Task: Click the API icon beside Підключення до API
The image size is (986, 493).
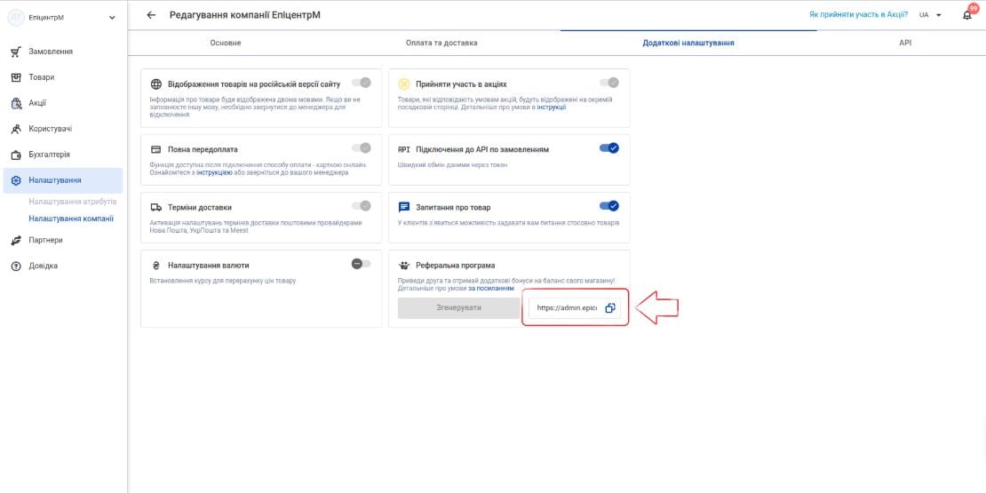Action: coord(404,149)
